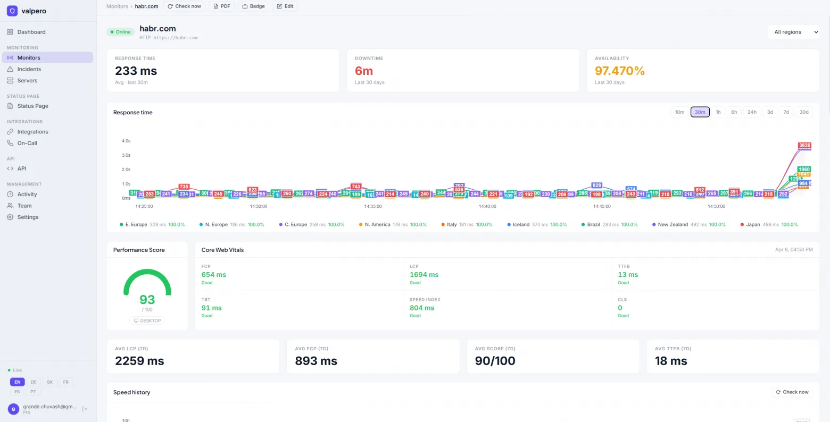Select the 30m time range
The image size is (830, 422).
(x=700, y=112)
